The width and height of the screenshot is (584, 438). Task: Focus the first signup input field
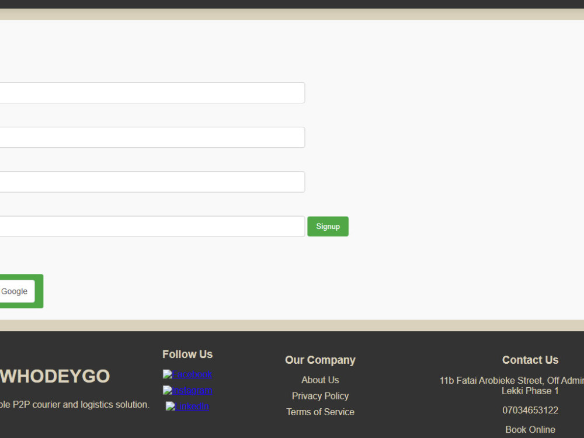point(152,93)
